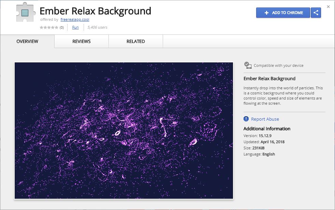Click the 'Instantly drop into the world' description
Image resolution: width=335 pixels, height=210 pixels.
283,95
